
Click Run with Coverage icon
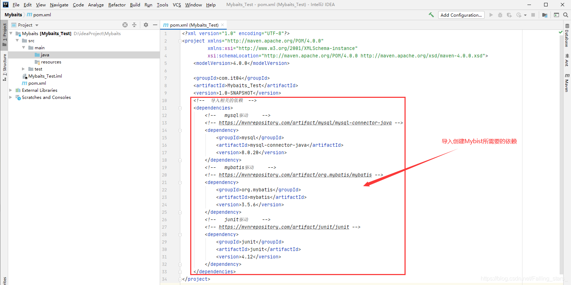[x=509, y=15]
